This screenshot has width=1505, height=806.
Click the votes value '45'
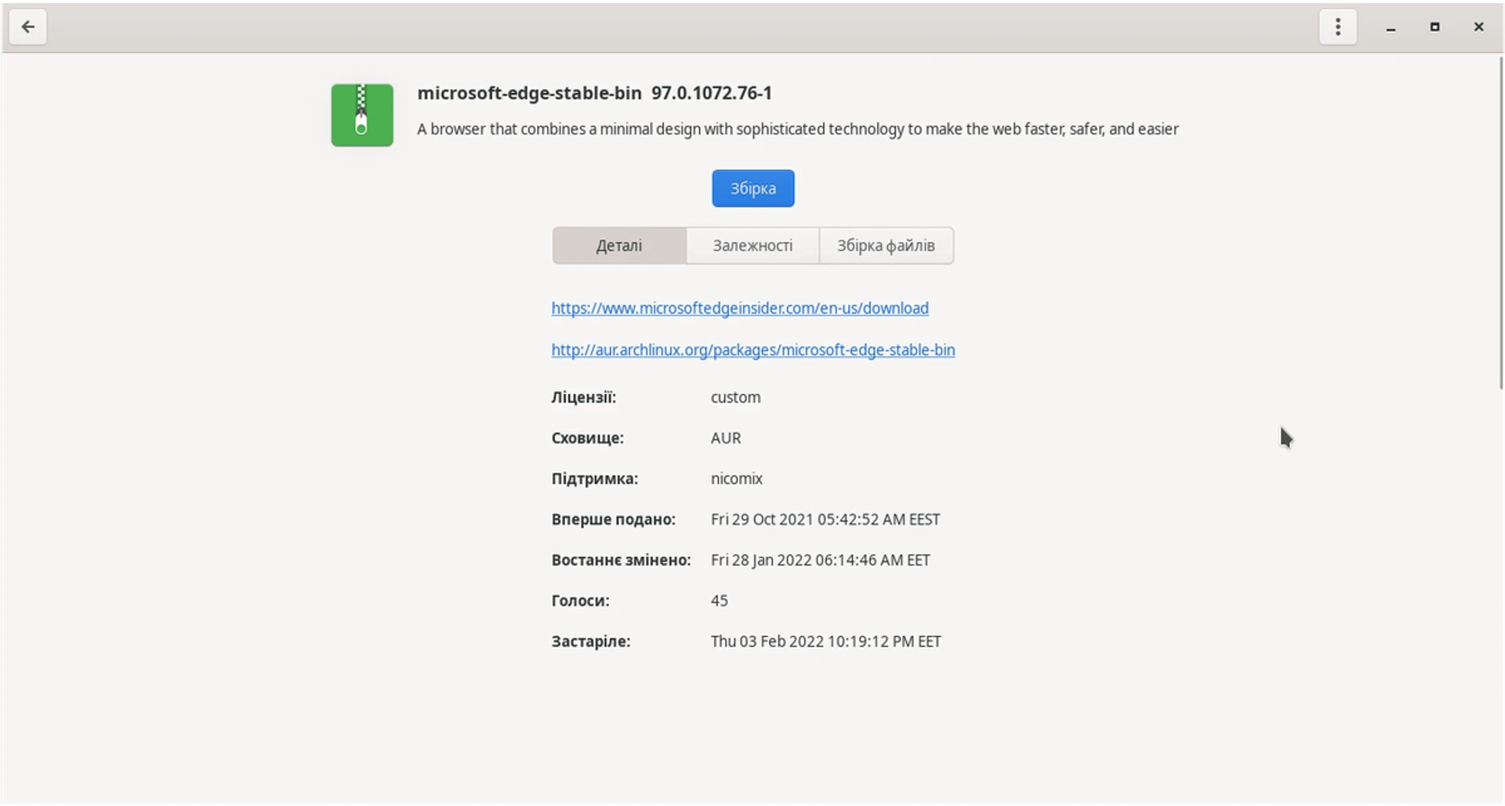[x=720, y=601]
